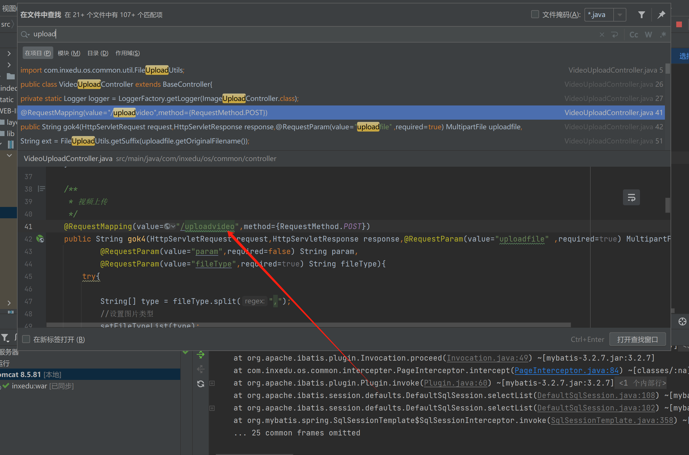Collapse the expanded tree node chevron below lib

[9, 156]
